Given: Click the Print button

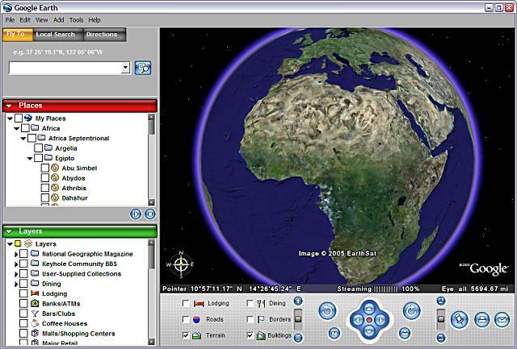Looking at the screenshot, I should (481, 319).
